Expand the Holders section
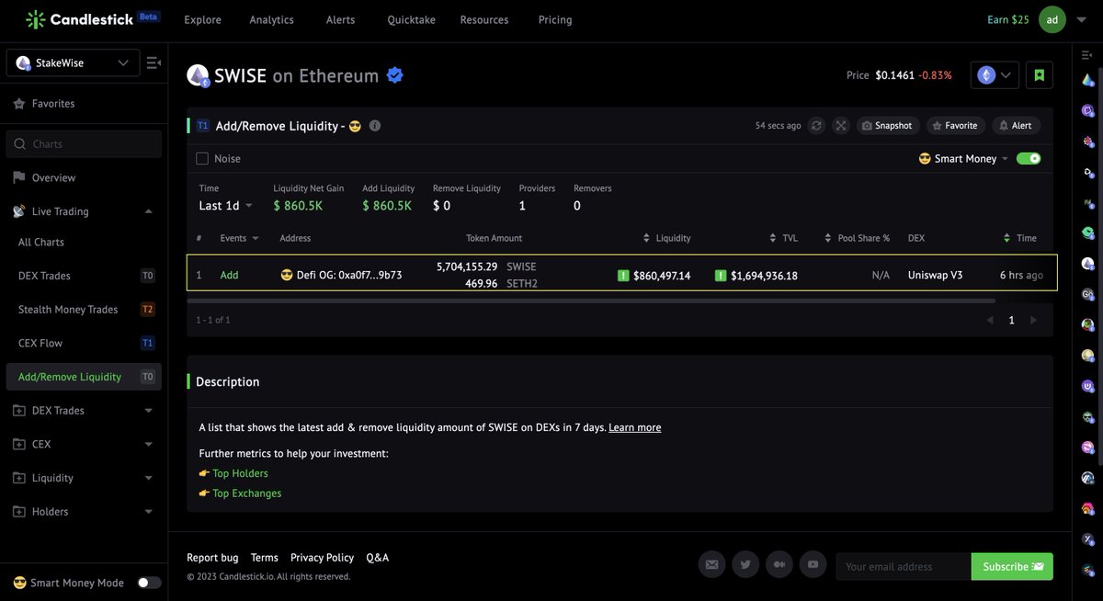This screenshot has width=1103, height=601. pos(149,512)
